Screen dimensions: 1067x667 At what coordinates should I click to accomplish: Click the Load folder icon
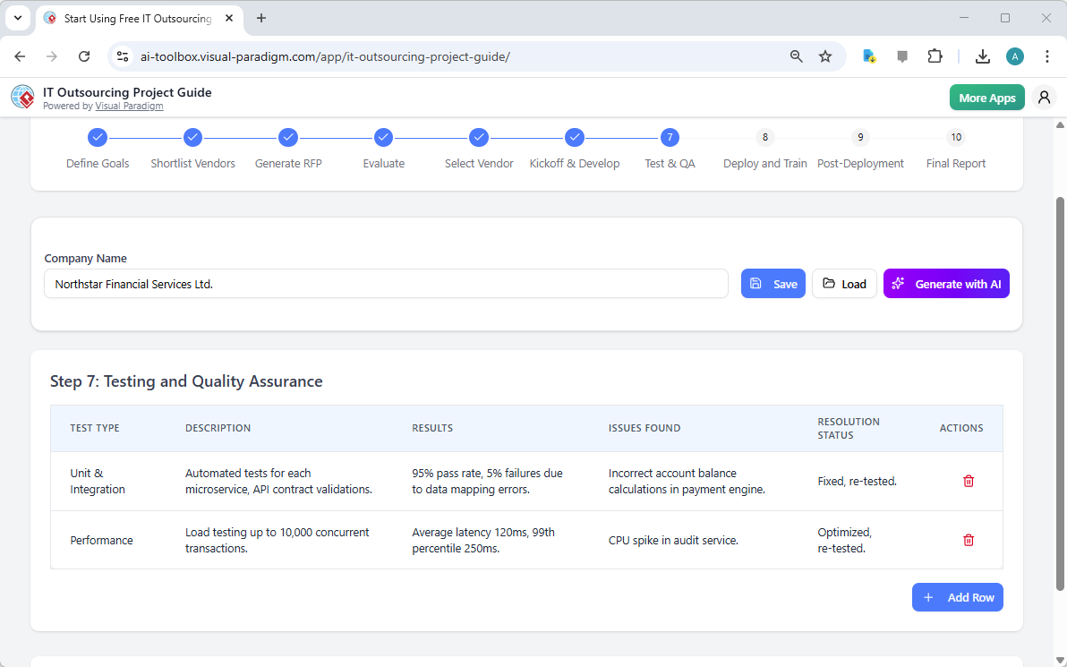[x=825, y=283]
